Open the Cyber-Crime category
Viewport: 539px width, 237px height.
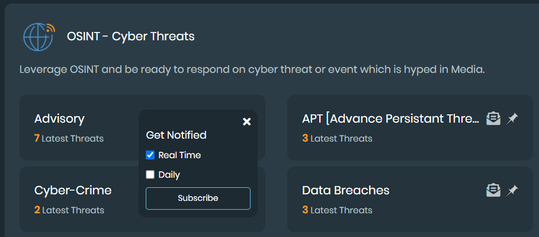(73, 190)
